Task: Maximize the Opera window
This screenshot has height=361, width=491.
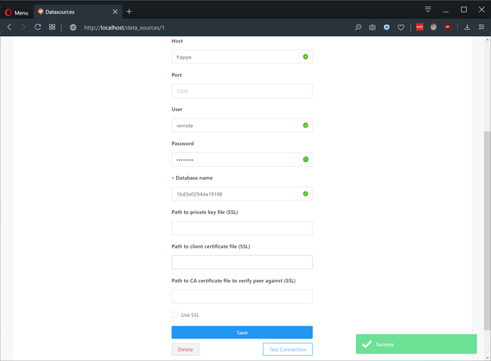Action: pos(464,9)
